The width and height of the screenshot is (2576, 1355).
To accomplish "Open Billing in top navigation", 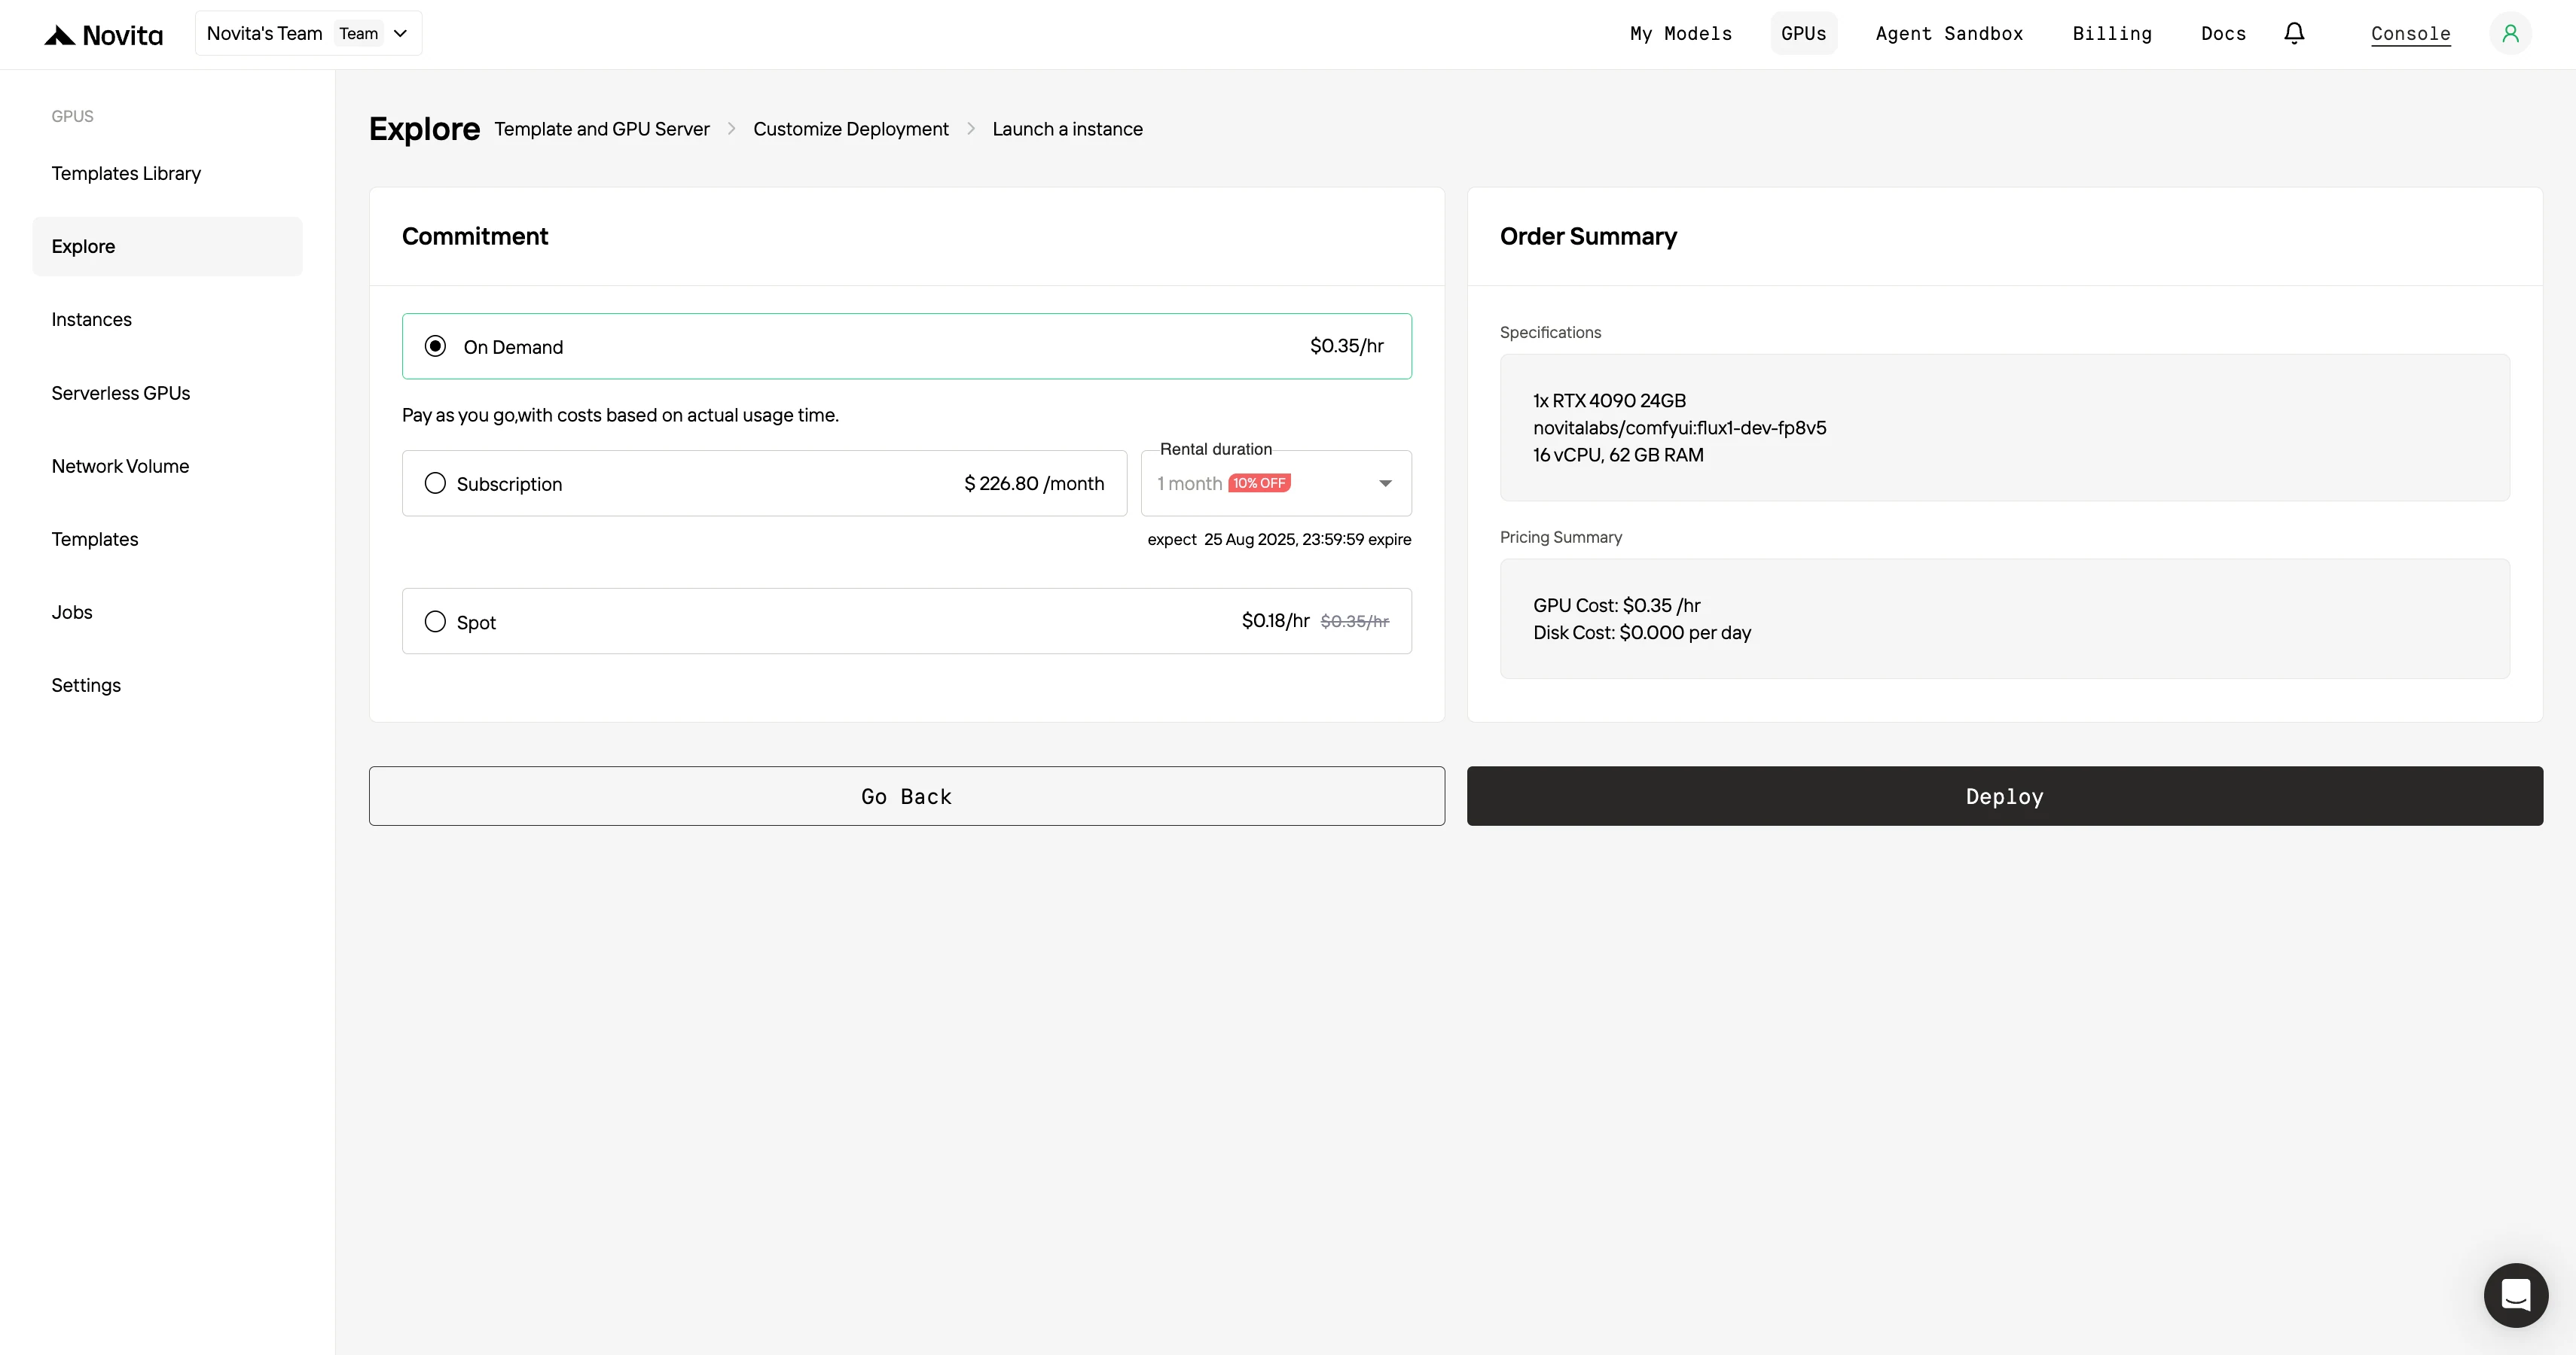I will tap(2112, 33).
